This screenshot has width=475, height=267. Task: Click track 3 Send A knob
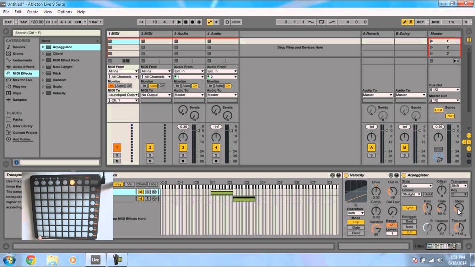tap(183, 110)
